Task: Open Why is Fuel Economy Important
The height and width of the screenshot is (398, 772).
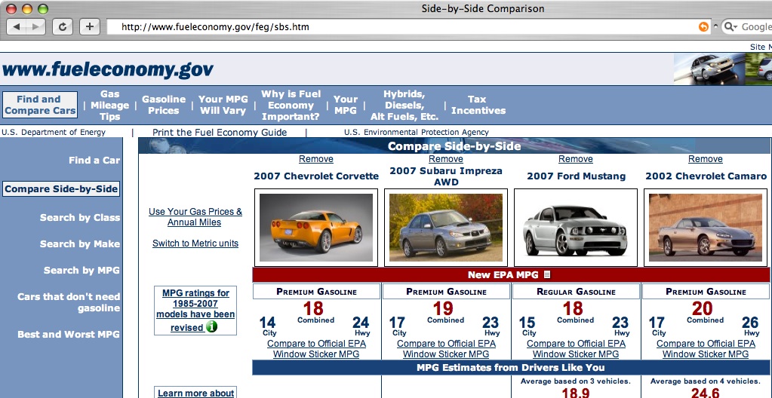Action: tap(291, 105)
